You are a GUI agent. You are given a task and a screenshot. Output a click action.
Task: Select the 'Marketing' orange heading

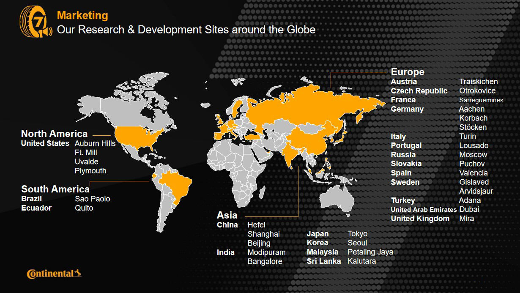pos(82,16)
